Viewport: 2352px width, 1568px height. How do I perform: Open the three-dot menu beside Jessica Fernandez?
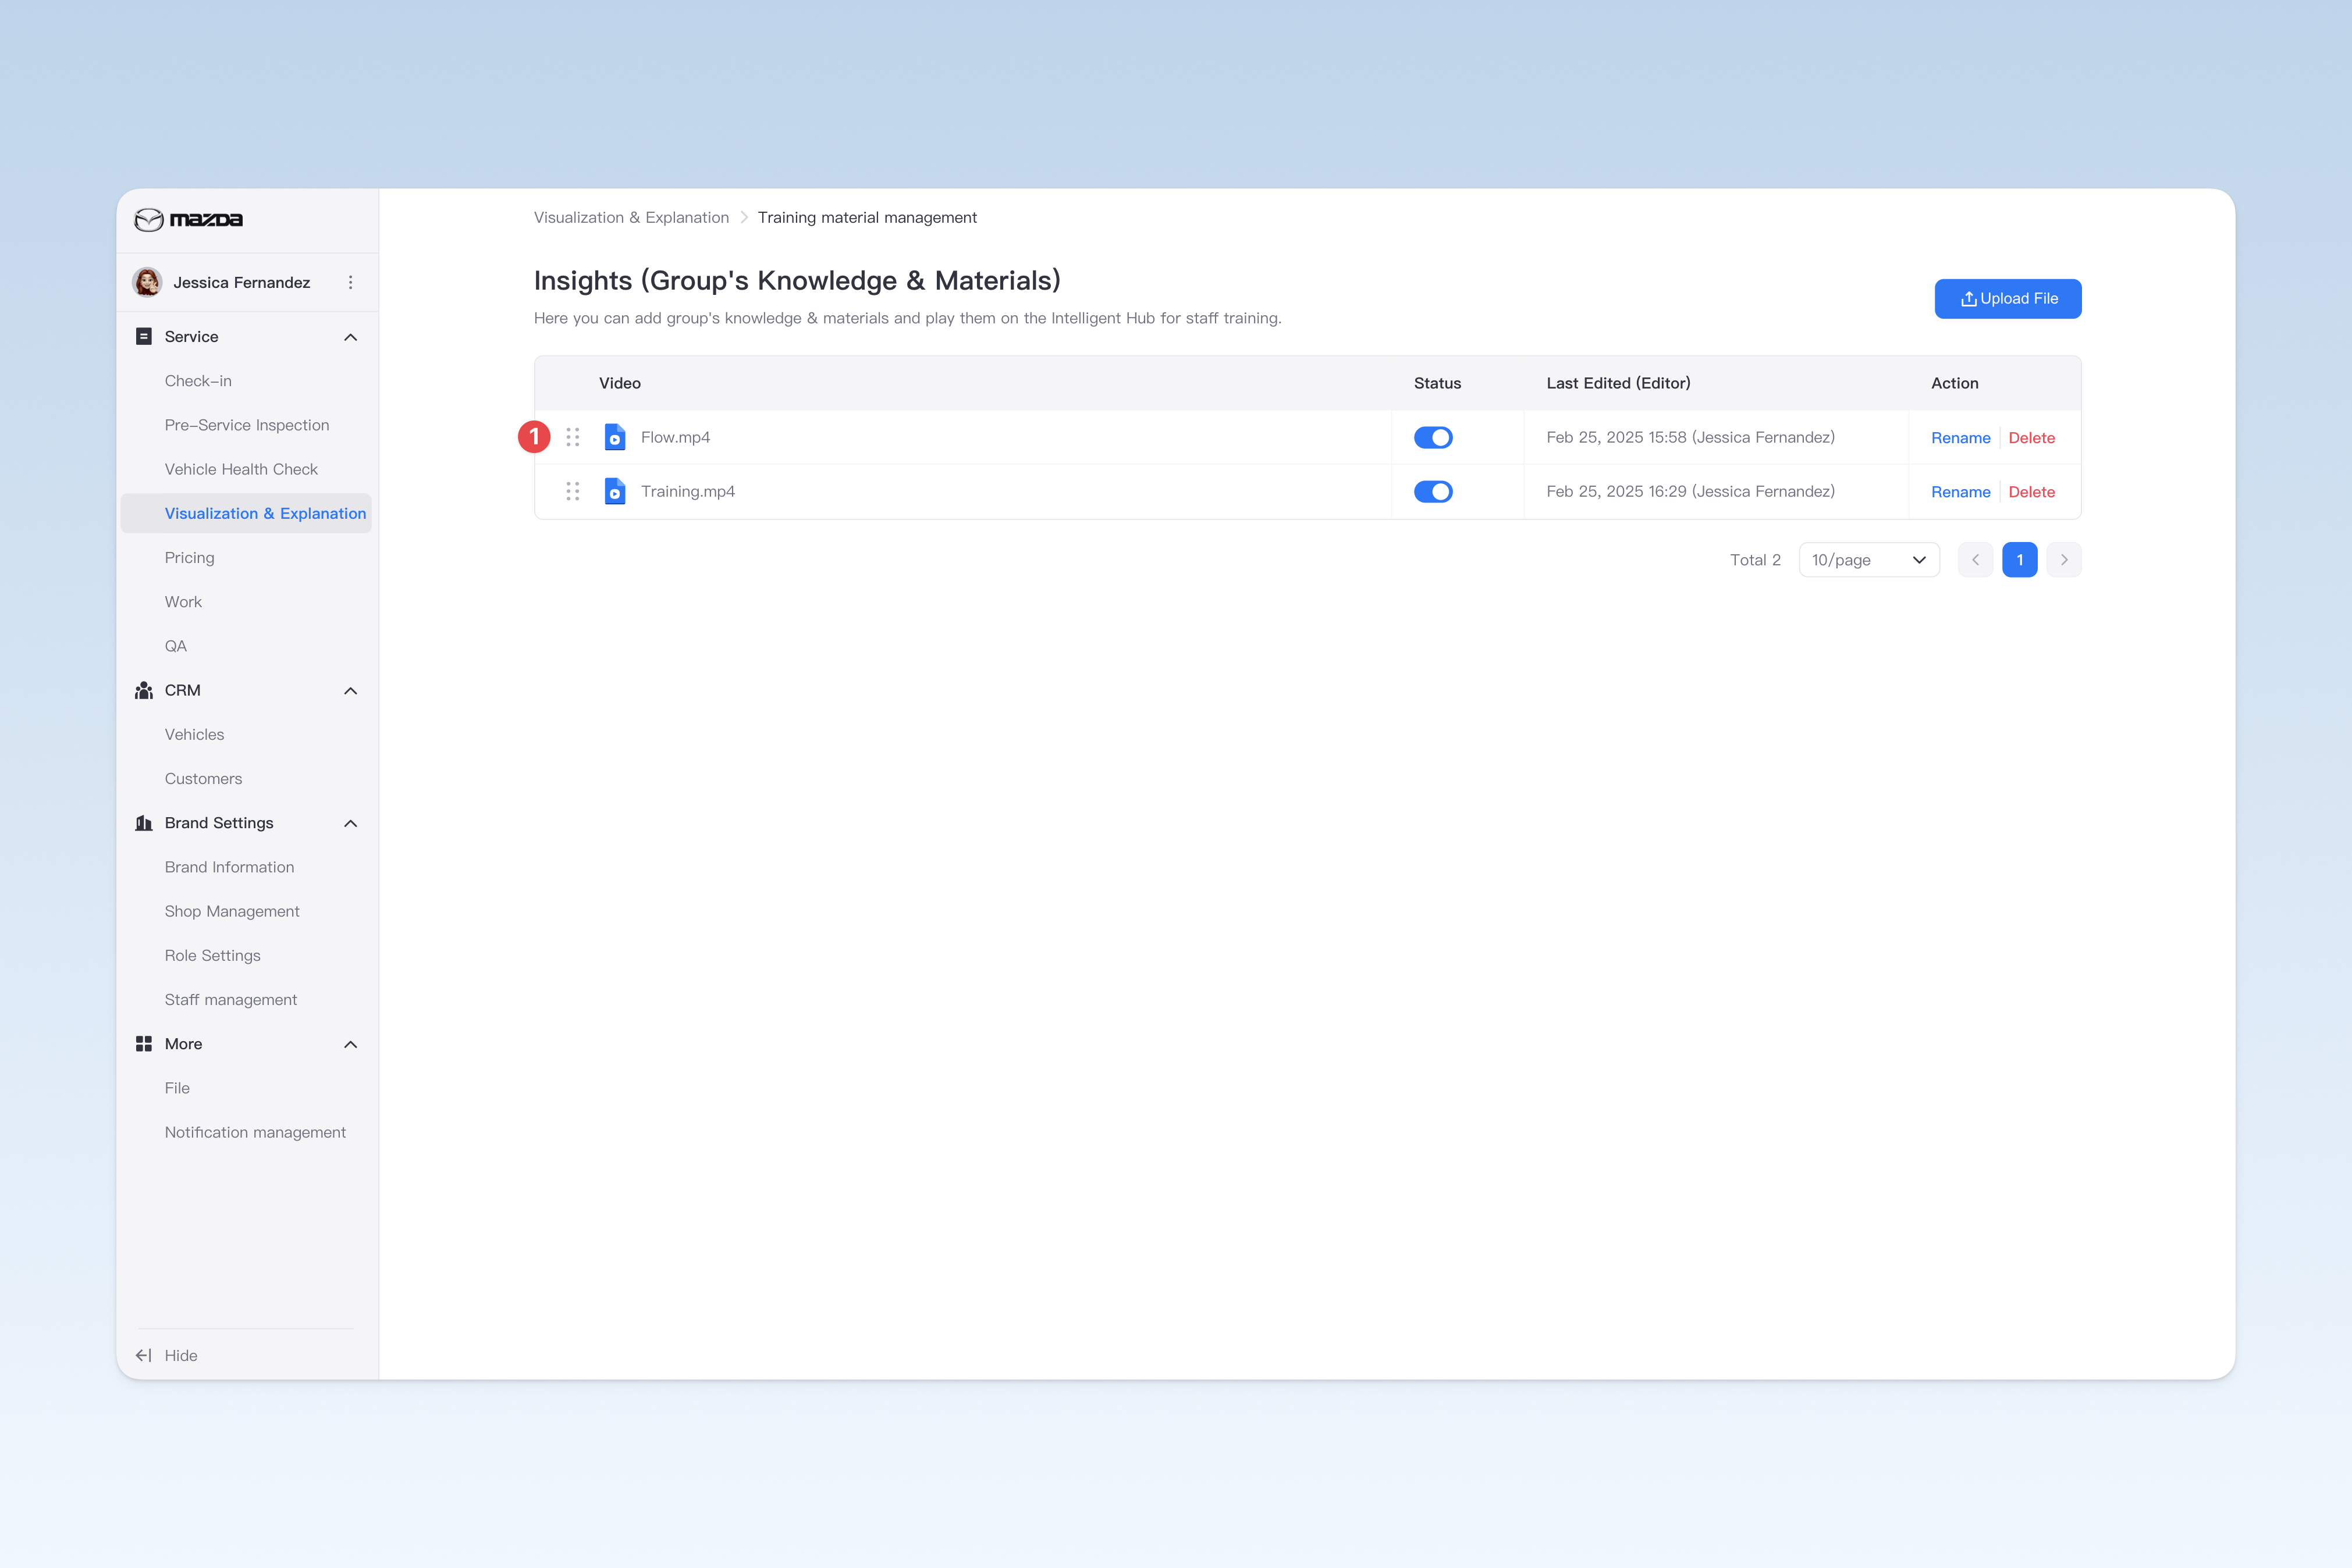(350, 283)
